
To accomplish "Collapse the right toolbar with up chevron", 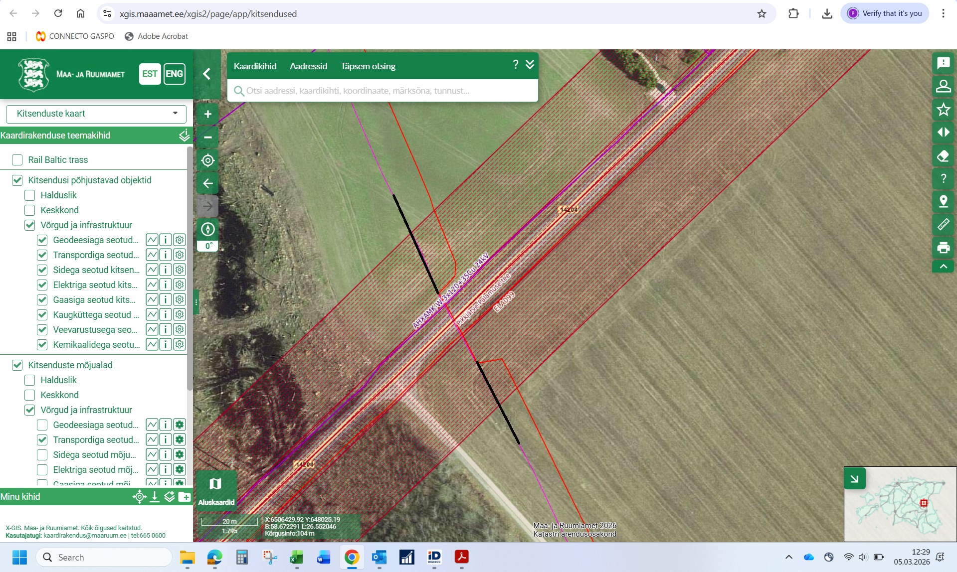I will [x=943, y=267].
